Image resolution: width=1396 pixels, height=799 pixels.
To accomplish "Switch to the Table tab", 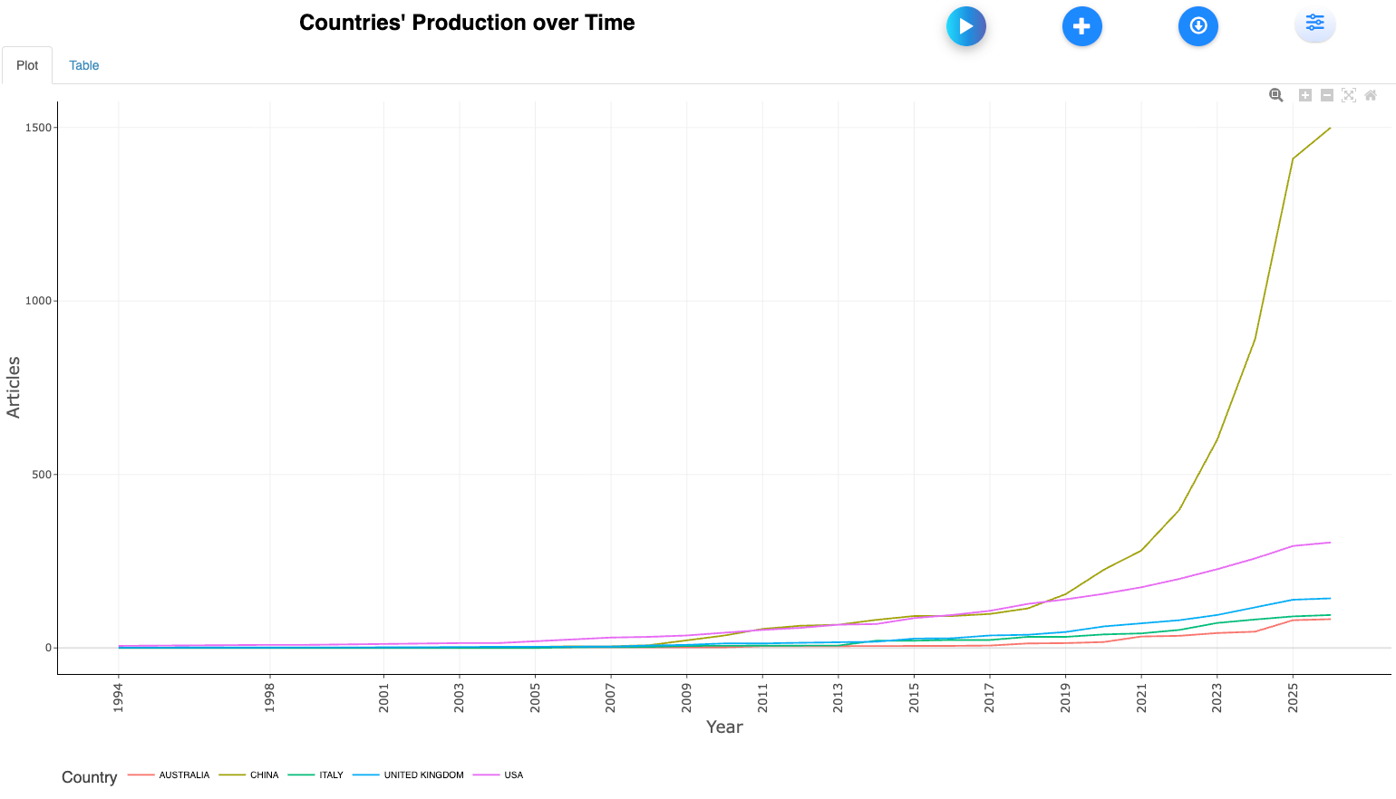I will tap(84, 65).
